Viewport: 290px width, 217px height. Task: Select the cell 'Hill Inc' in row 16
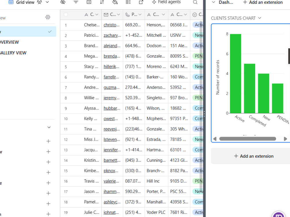[x=156, y=181]
